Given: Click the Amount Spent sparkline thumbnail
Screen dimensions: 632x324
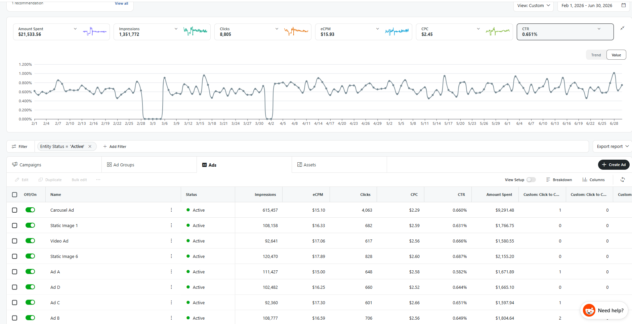Looking at the screenshot, I should click(x=95, y=32).
